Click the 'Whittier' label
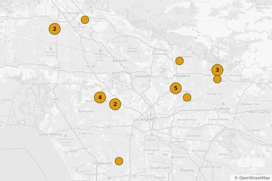The width and height of the screenshot is (272, 181). pos(223,154)
